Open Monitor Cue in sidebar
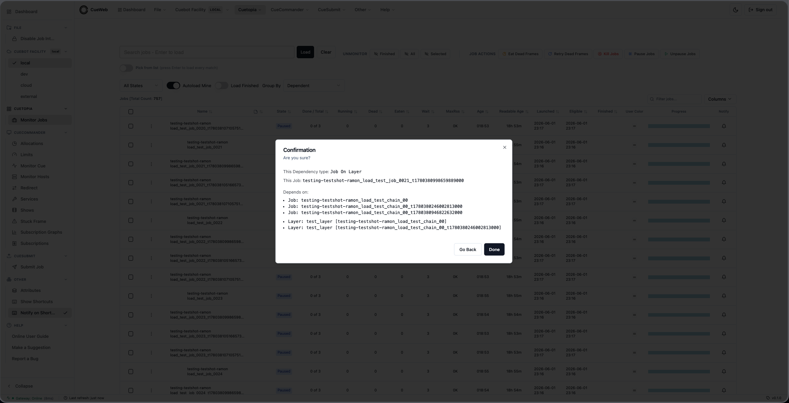789x403 pixels. point(40,166)
